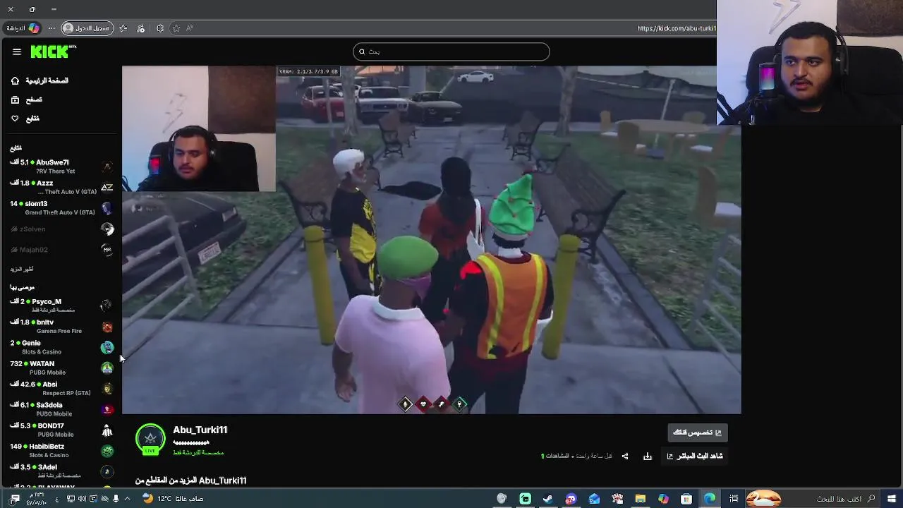Open recommended channel Sa3dola
The image size is (903, 508).
pyautogui.click(x=61, y=409)
